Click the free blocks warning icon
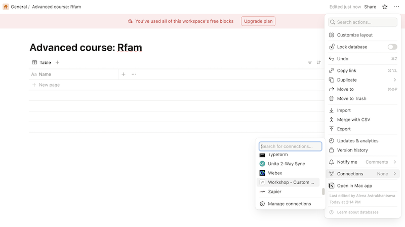The width and height of the screenshot is (405, 227). pyautogui.click(x=130, y=21)
